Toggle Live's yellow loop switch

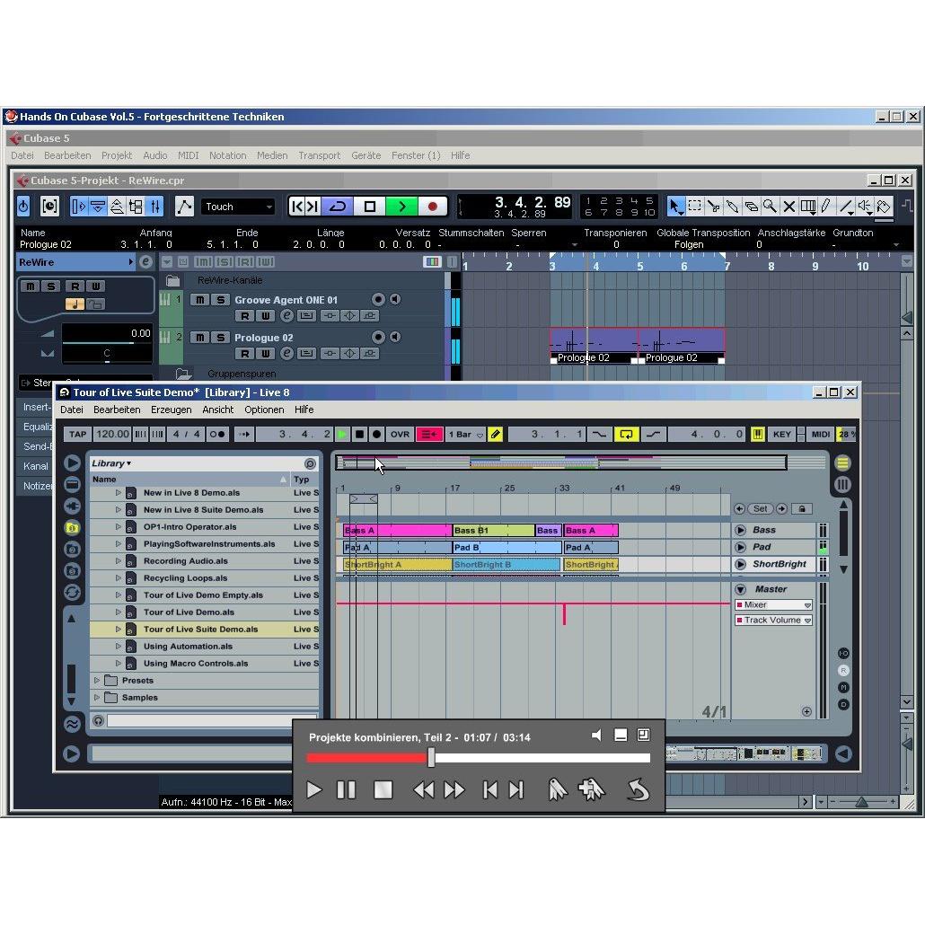pos(626,434)
